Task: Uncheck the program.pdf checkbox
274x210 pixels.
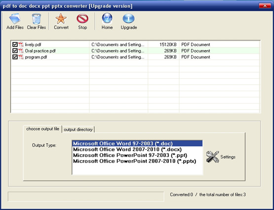Action: pos(15,57)
